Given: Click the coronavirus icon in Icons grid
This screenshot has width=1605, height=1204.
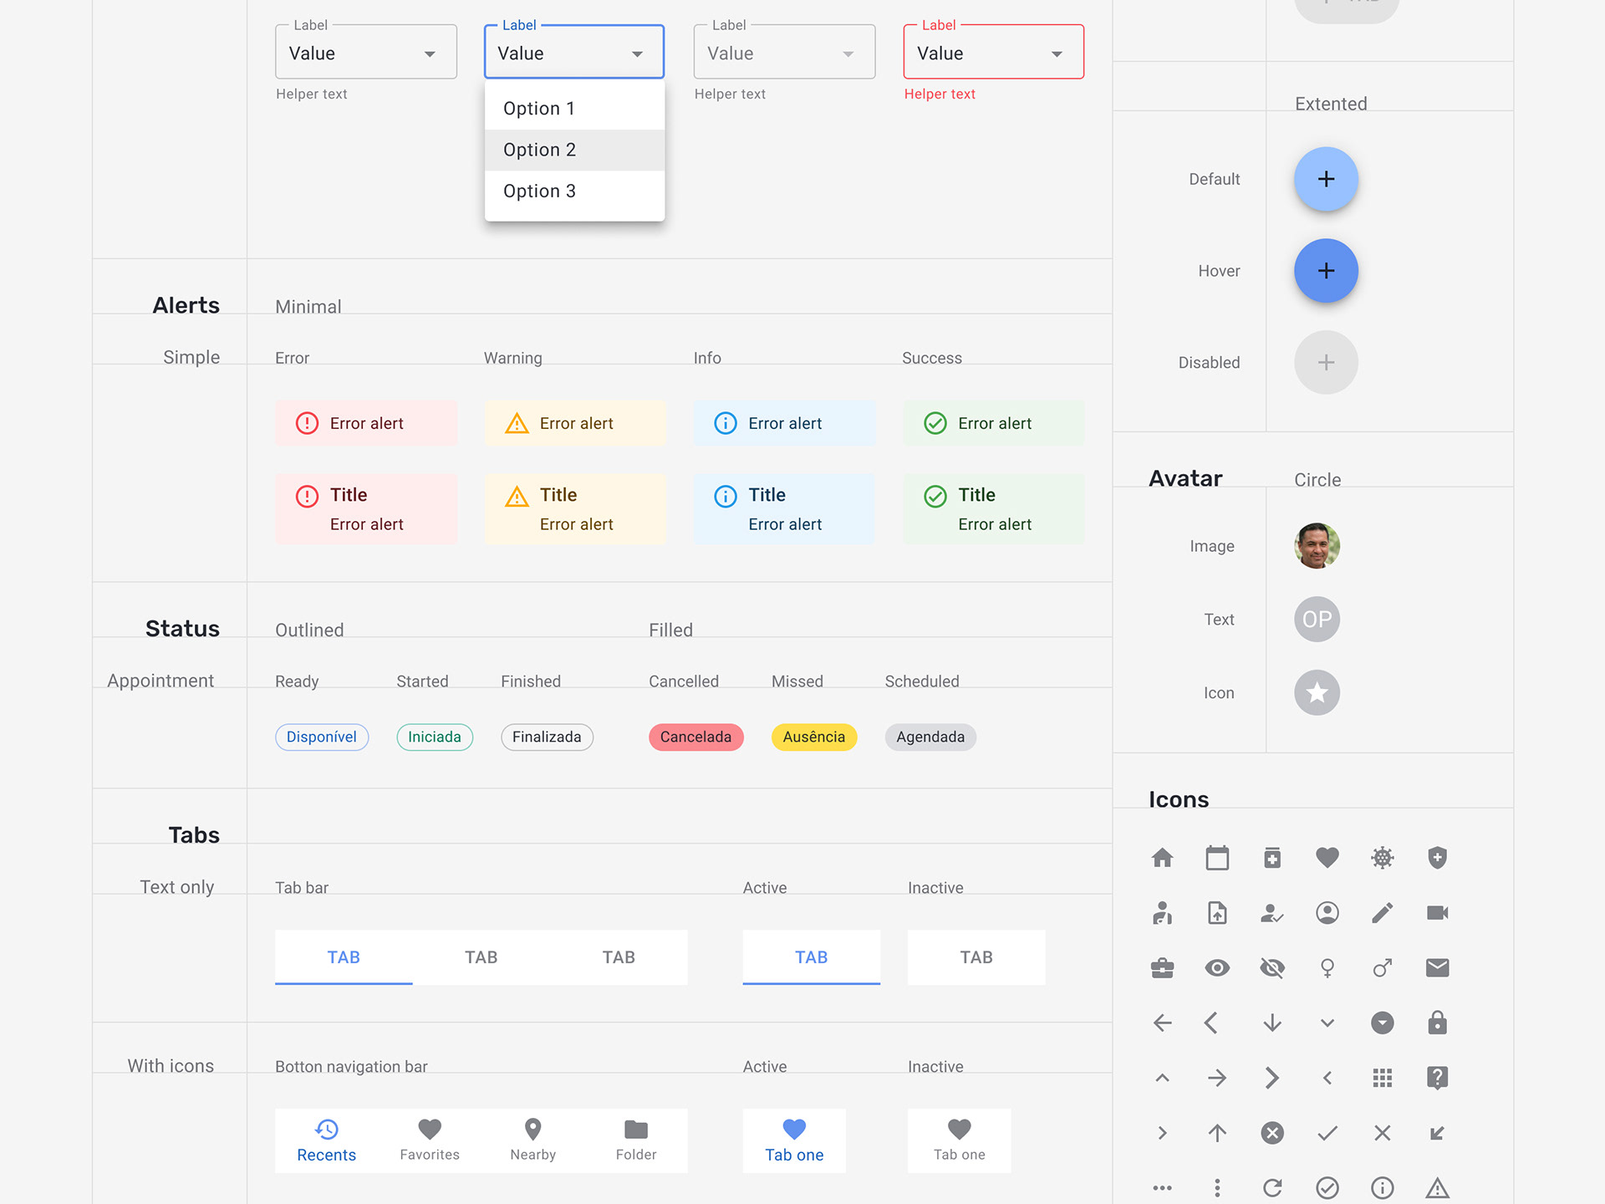Looking at the screenshot, I should pos(1382,858).
